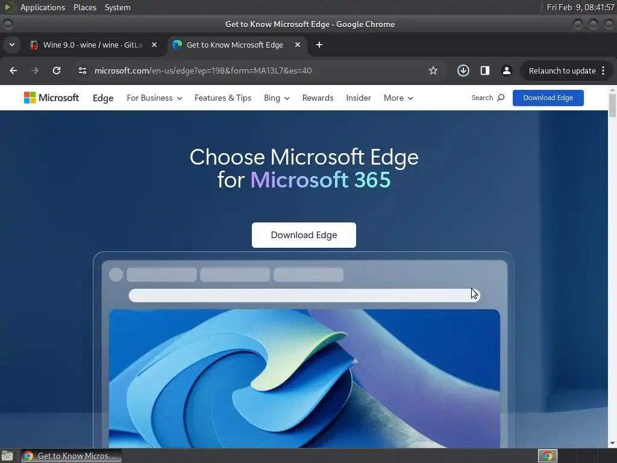This screenshot has width=617, height=463.
Task: Open site Search with magnifier icon
Action: pyautogui.click(x=488, y=98)
